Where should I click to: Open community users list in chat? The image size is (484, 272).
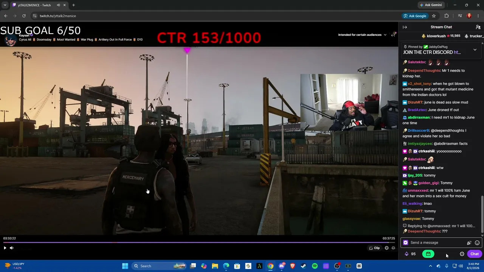pos(478,27)
